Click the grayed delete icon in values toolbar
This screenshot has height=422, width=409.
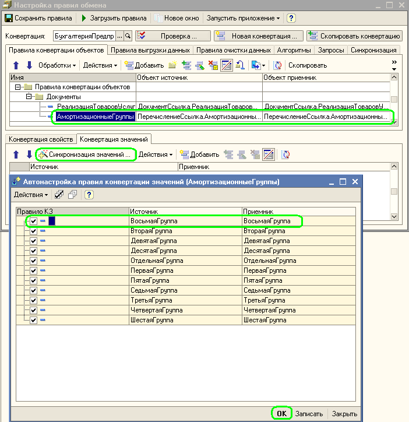pos(255,154)
